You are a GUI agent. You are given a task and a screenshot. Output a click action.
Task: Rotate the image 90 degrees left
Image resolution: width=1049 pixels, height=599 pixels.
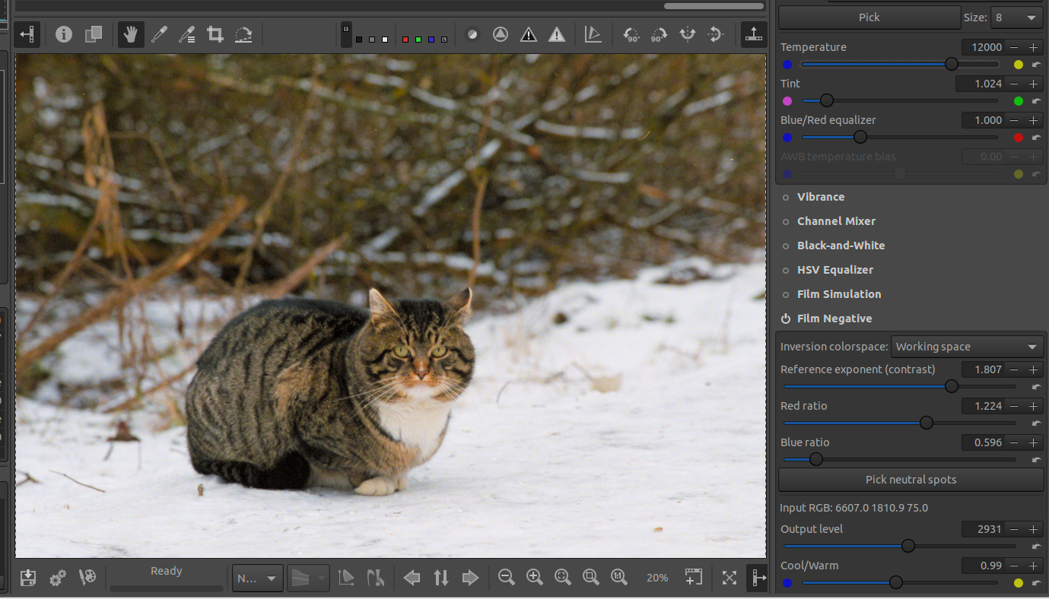(631, 34)
